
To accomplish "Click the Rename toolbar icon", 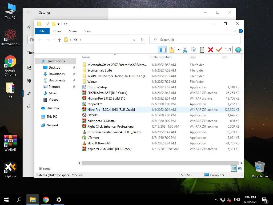I will point(228,50).
